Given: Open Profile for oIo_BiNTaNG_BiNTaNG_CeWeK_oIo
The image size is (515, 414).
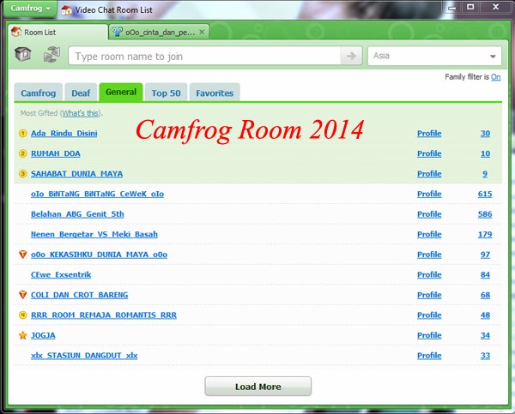Looking at the screenshot, I should tap(429, 195).
